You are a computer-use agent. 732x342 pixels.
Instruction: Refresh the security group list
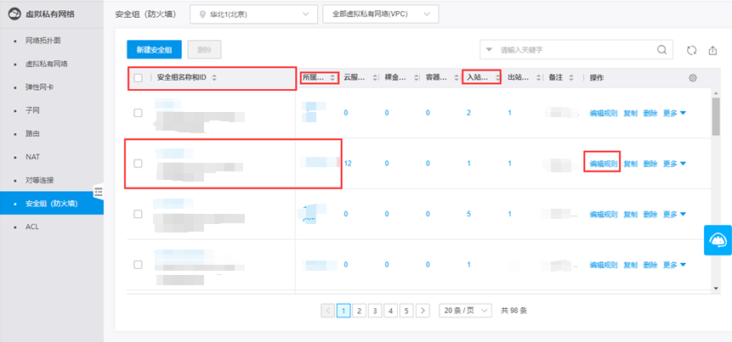[692, 50]
